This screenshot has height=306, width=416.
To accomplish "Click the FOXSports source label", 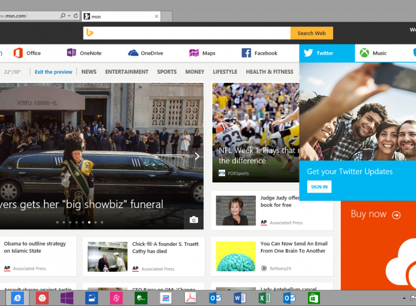I will tap(238, 173).
